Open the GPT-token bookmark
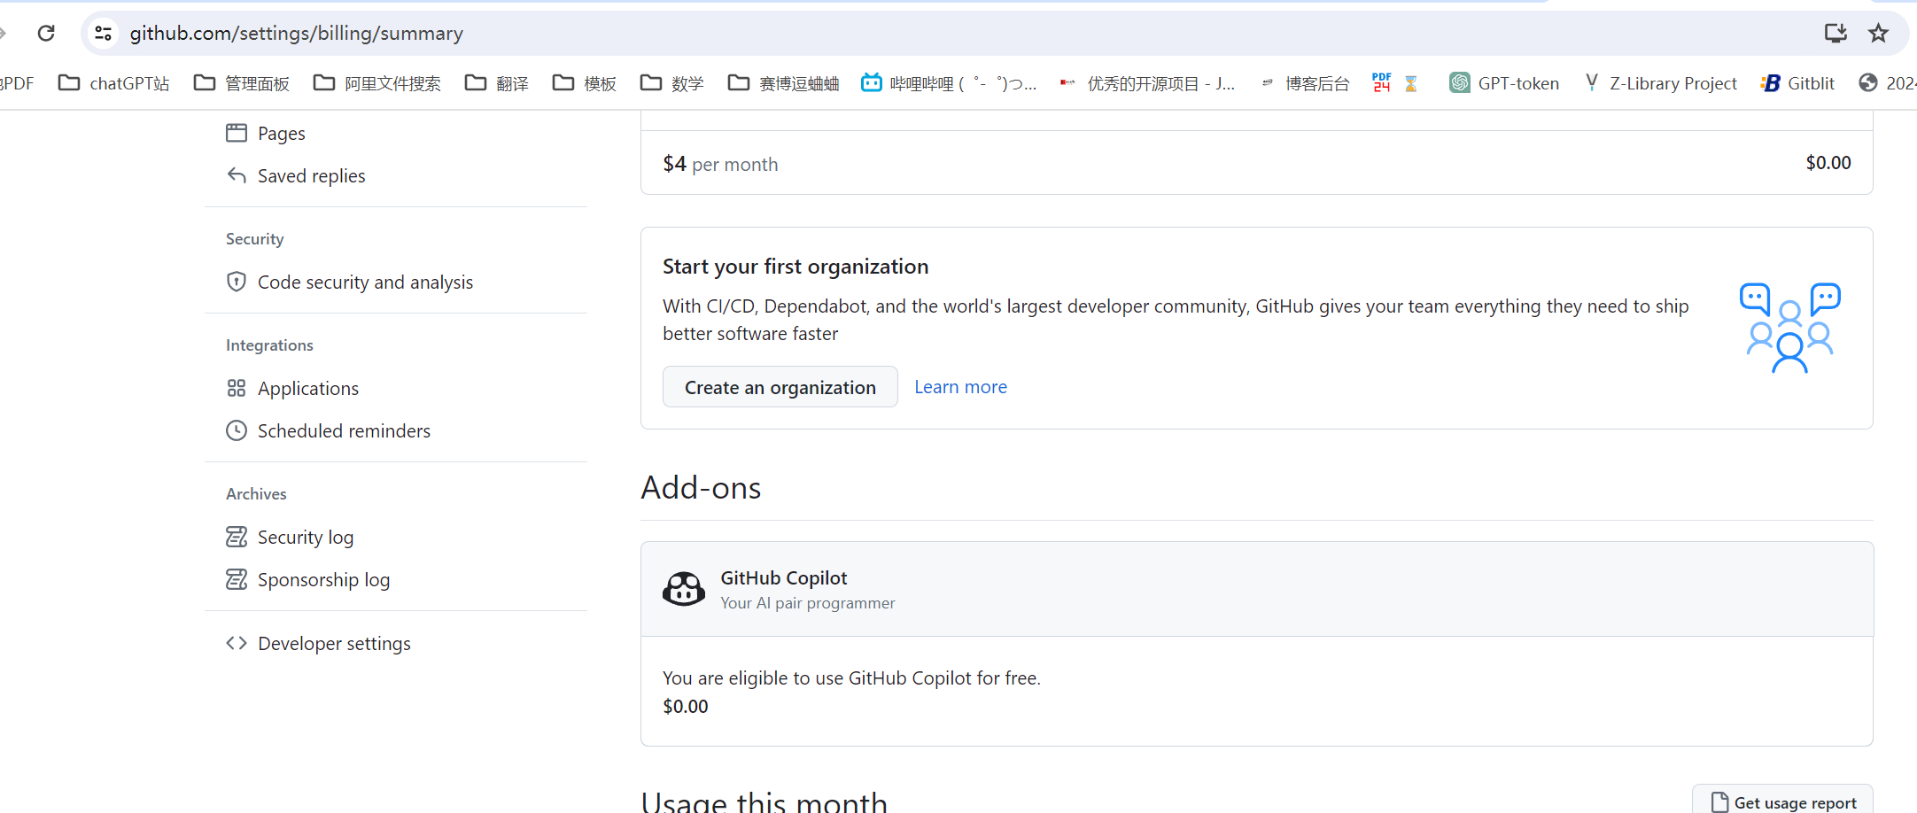 (1504, 83)
